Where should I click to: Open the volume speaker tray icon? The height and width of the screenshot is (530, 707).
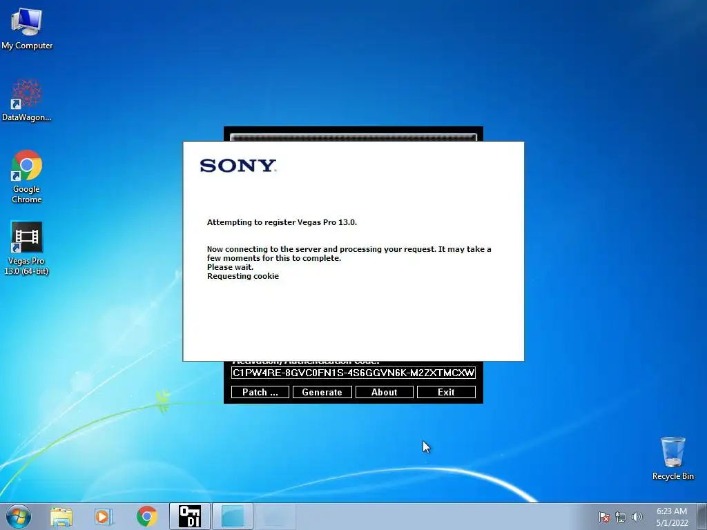(637, 517)
